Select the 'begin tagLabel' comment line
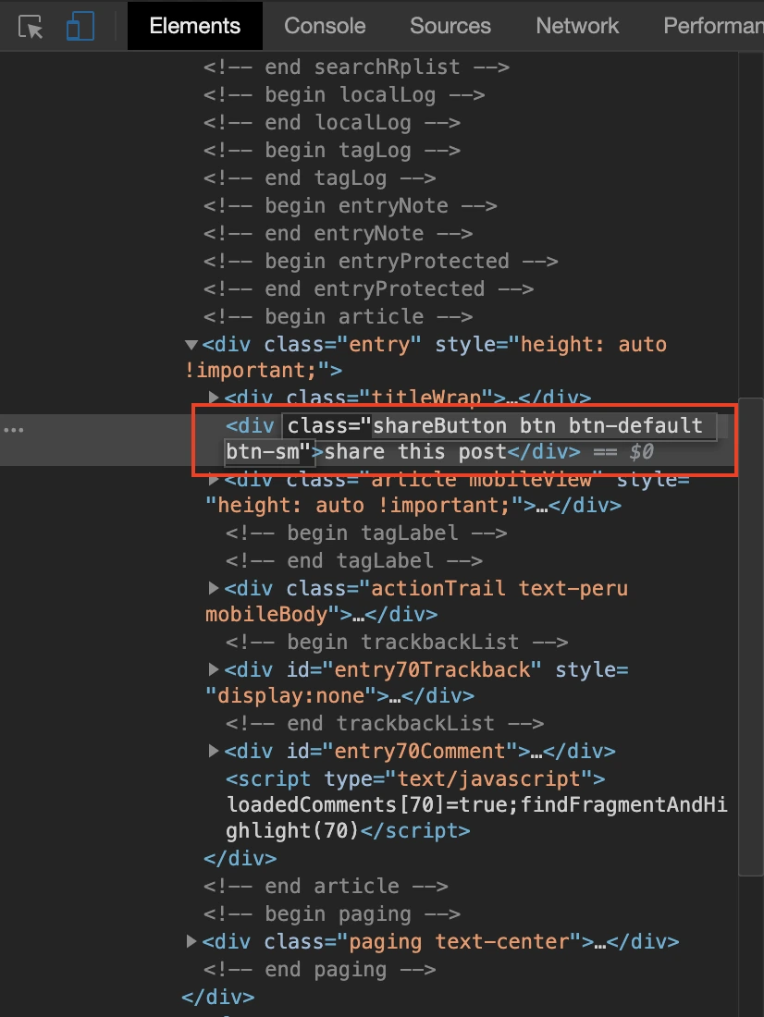The height and width of the screenshot is (1017, 764). coord(366,533)
